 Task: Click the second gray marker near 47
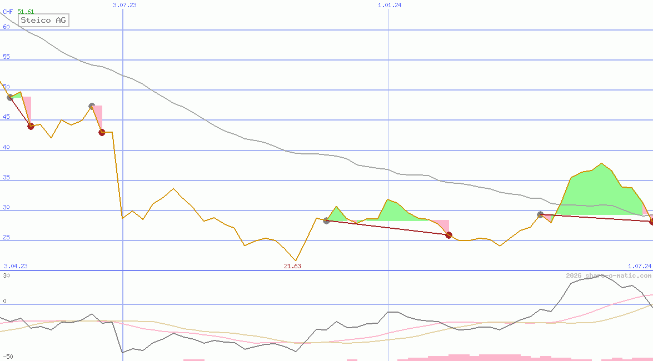point(92,106)
